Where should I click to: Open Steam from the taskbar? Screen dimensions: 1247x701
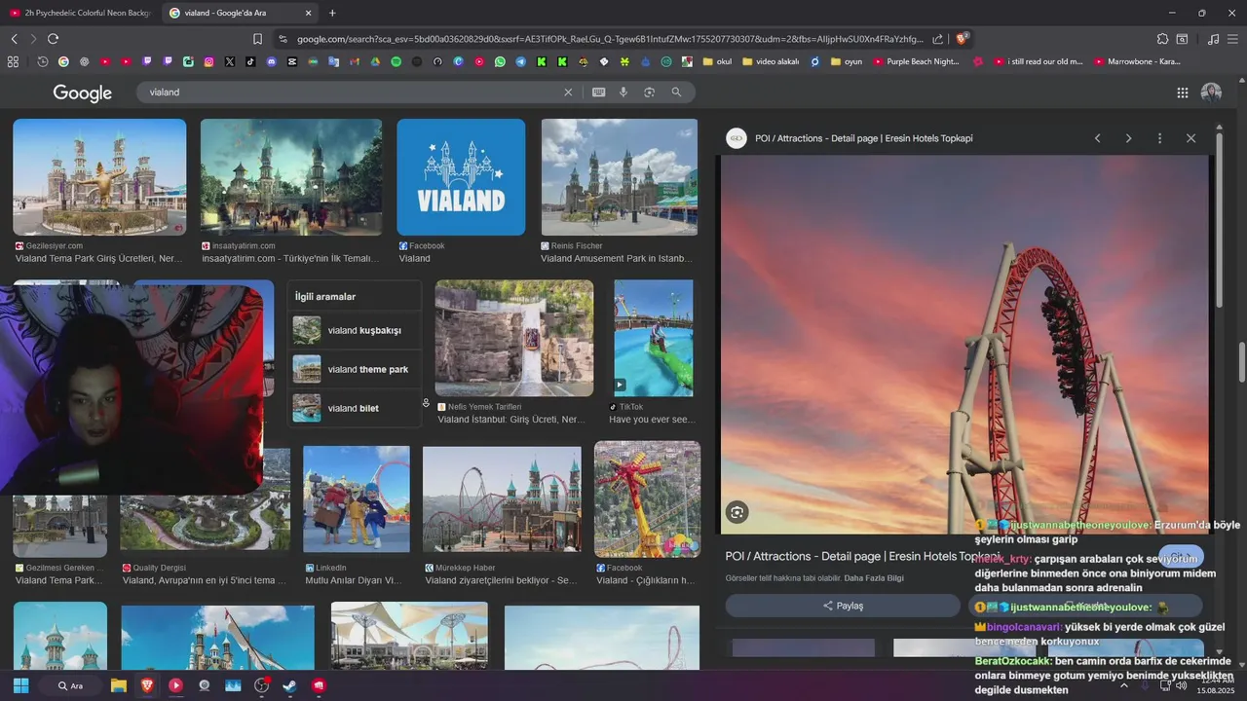(x=290, y=685)
